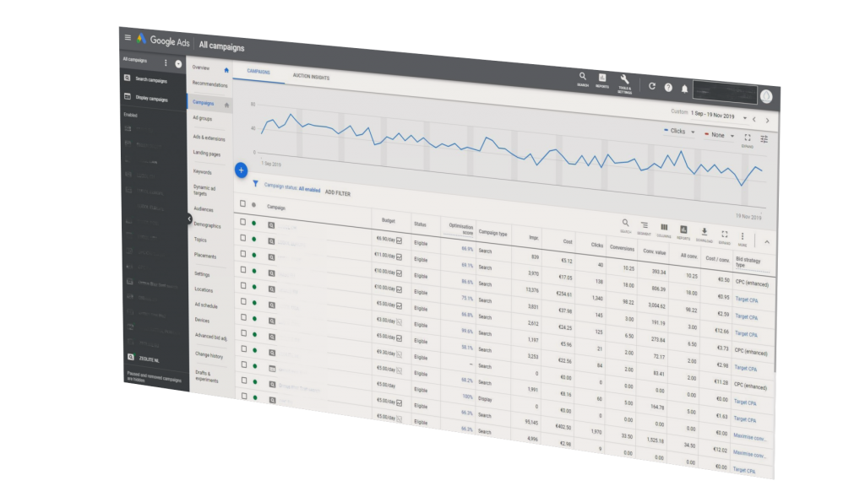Collapse the side panel with arrow handle
The width and height of the screenshot is (865, 486).
tap(189, 219)
